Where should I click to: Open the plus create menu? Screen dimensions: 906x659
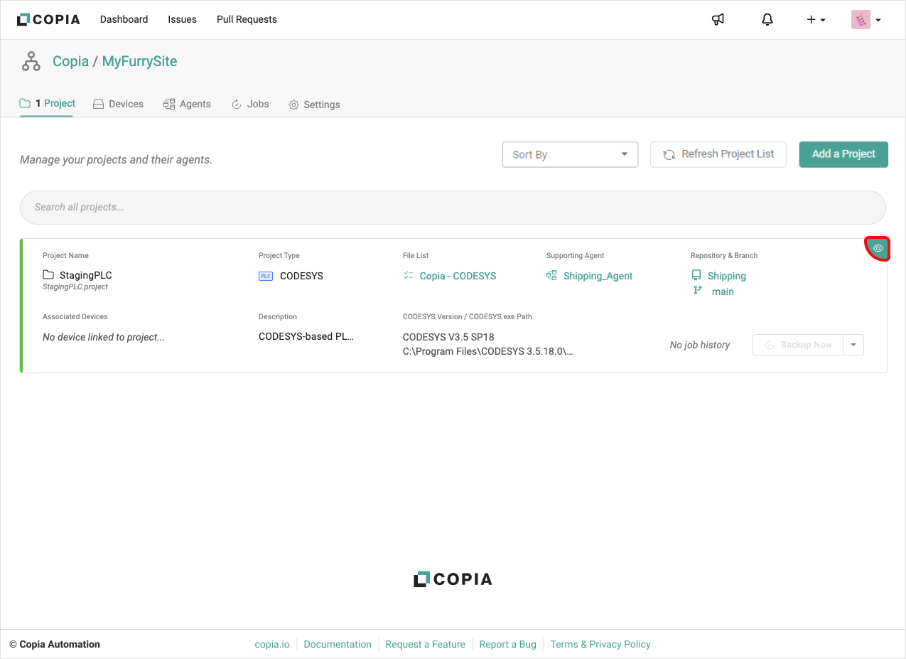point(815,20)
